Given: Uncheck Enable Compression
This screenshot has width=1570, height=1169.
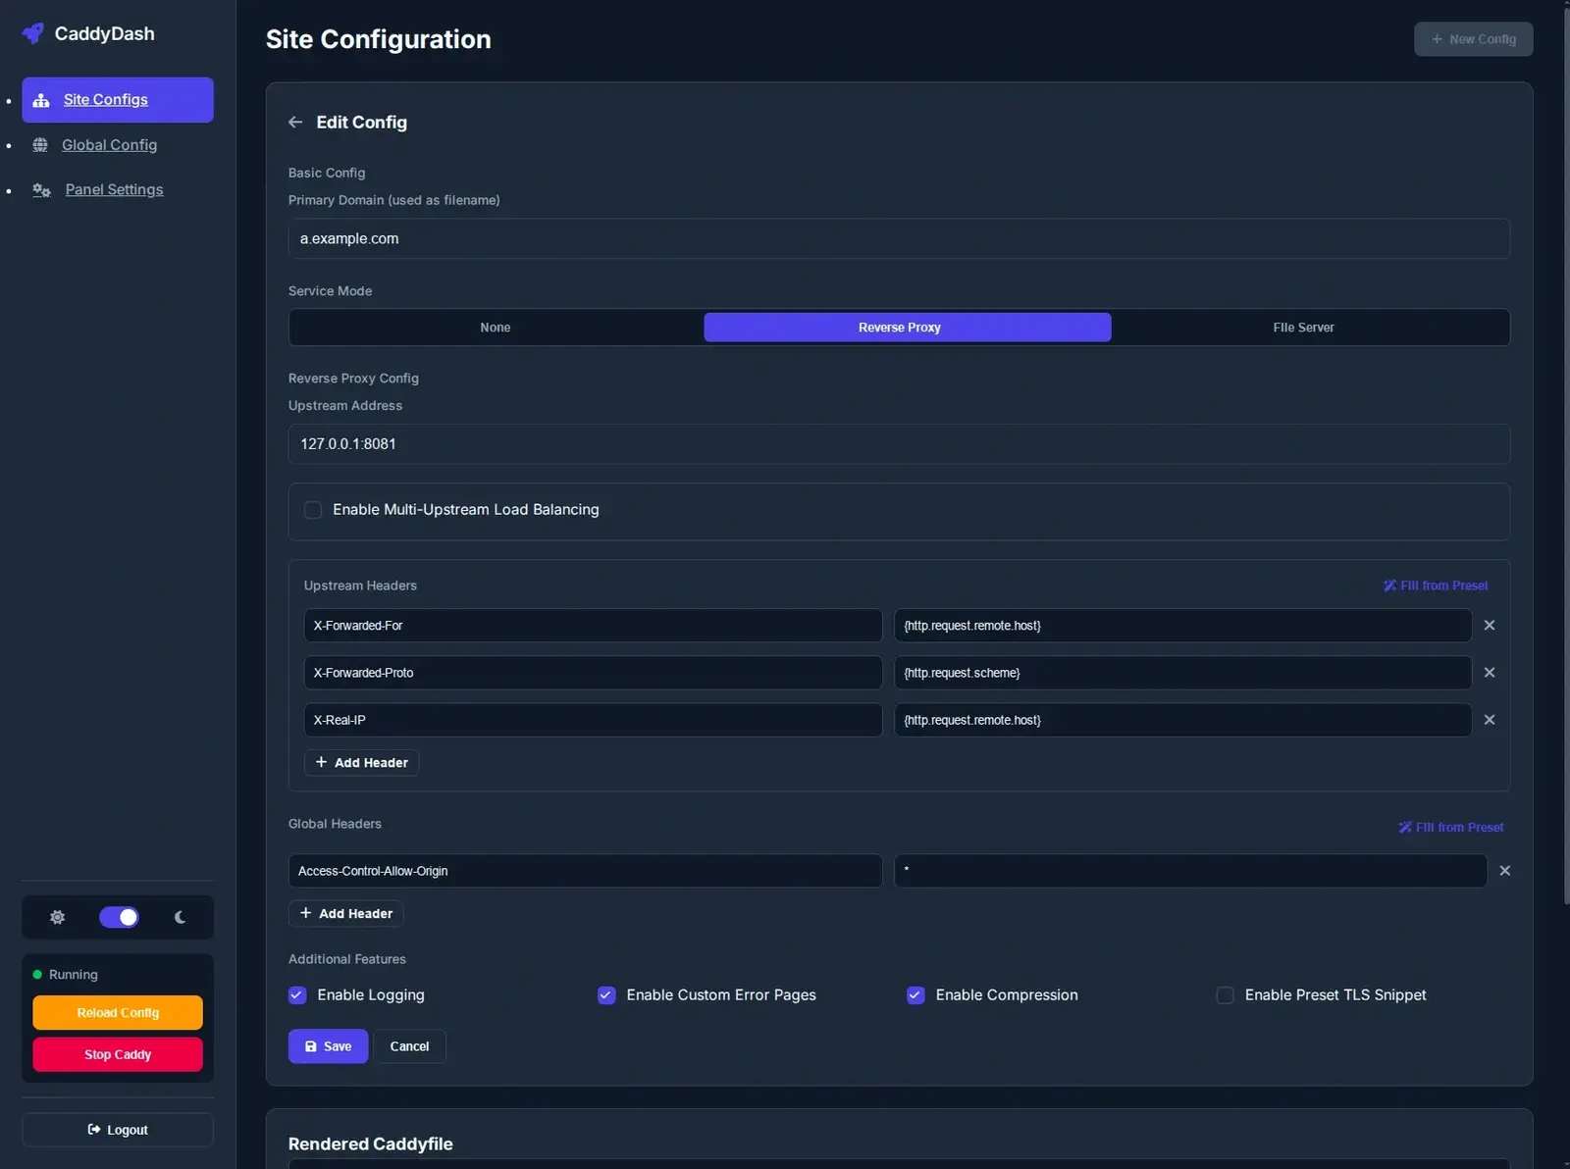Looking at the screenshot, I should [x=916, y=995].
